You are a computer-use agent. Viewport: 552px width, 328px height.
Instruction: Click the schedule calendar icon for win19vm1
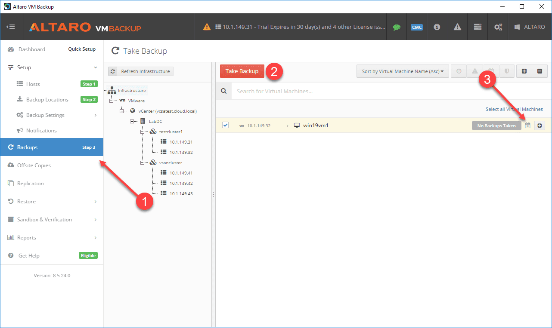tap(527, 126)
